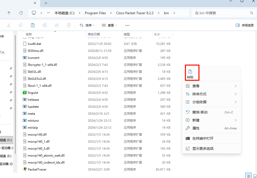Click the Rename toolbar icon

[45, 25]
